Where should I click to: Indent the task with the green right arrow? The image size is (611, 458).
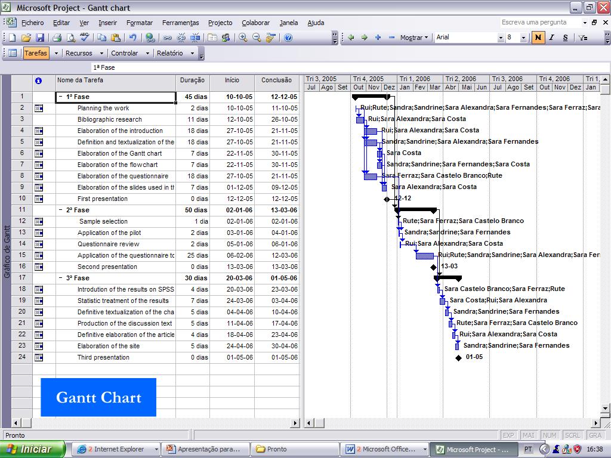365,38
